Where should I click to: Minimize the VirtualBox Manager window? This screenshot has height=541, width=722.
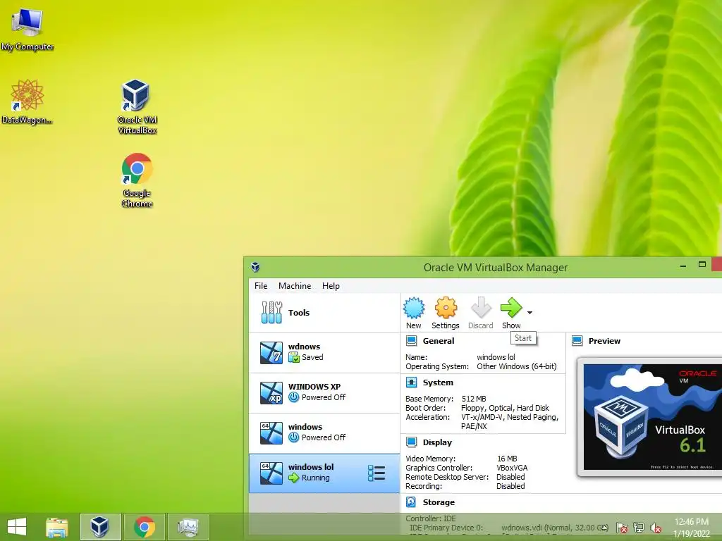pos(683,266)
